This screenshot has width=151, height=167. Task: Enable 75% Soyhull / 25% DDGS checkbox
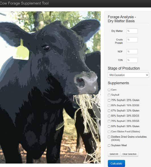pos(109,121)
